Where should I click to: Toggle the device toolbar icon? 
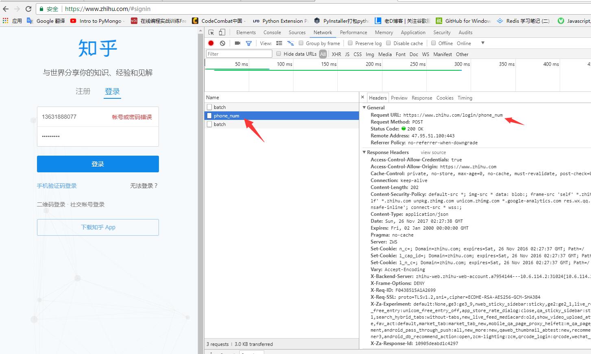coord(222,33)
